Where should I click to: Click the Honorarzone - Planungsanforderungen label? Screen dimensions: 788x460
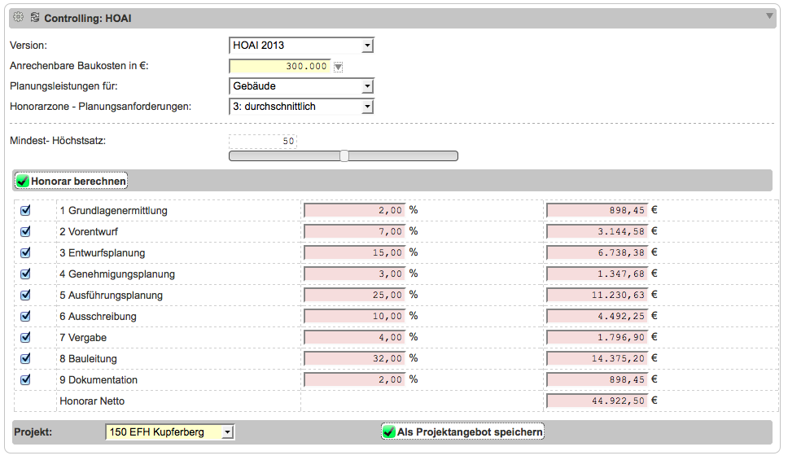(100, 107)
